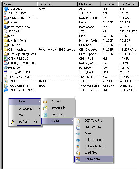Click the TRAX WEBSITE weblink icon
The width and height of the screenshot is (139, 169).
(6, 86)
